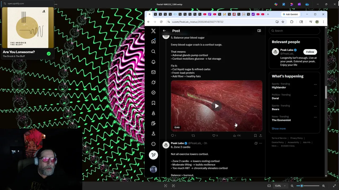This screenshot has height=190, width=339.
Task: Toggle saved checkmark for Are You Lonesome?
Action: [x=49, y=54]
